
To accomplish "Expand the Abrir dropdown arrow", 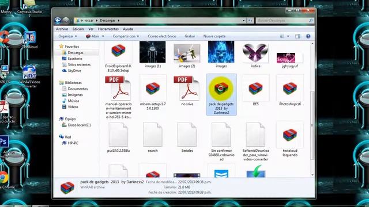I will click(x=103, y=36).
